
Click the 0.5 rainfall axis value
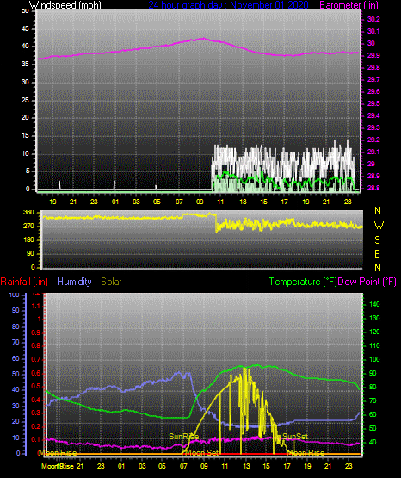tap(36, 386)
